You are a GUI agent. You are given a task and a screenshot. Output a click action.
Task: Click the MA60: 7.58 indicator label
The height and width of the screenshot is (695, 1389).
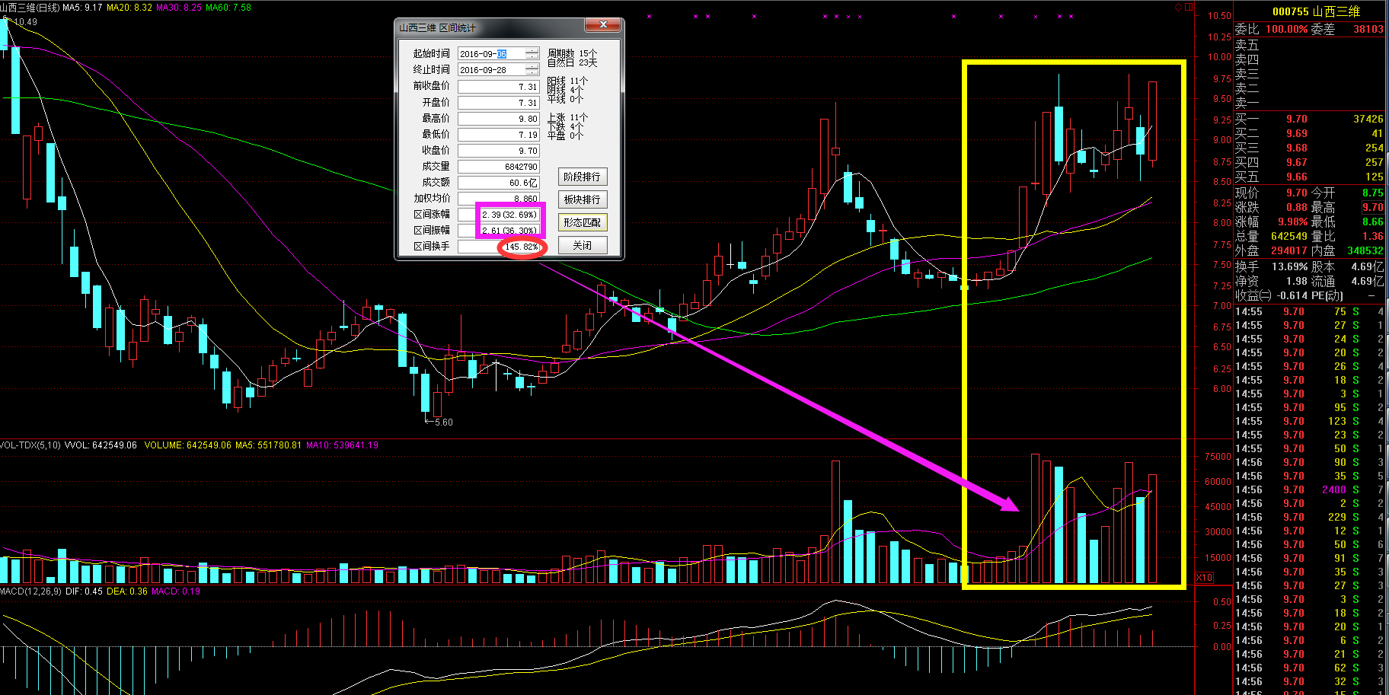(228, 7)
